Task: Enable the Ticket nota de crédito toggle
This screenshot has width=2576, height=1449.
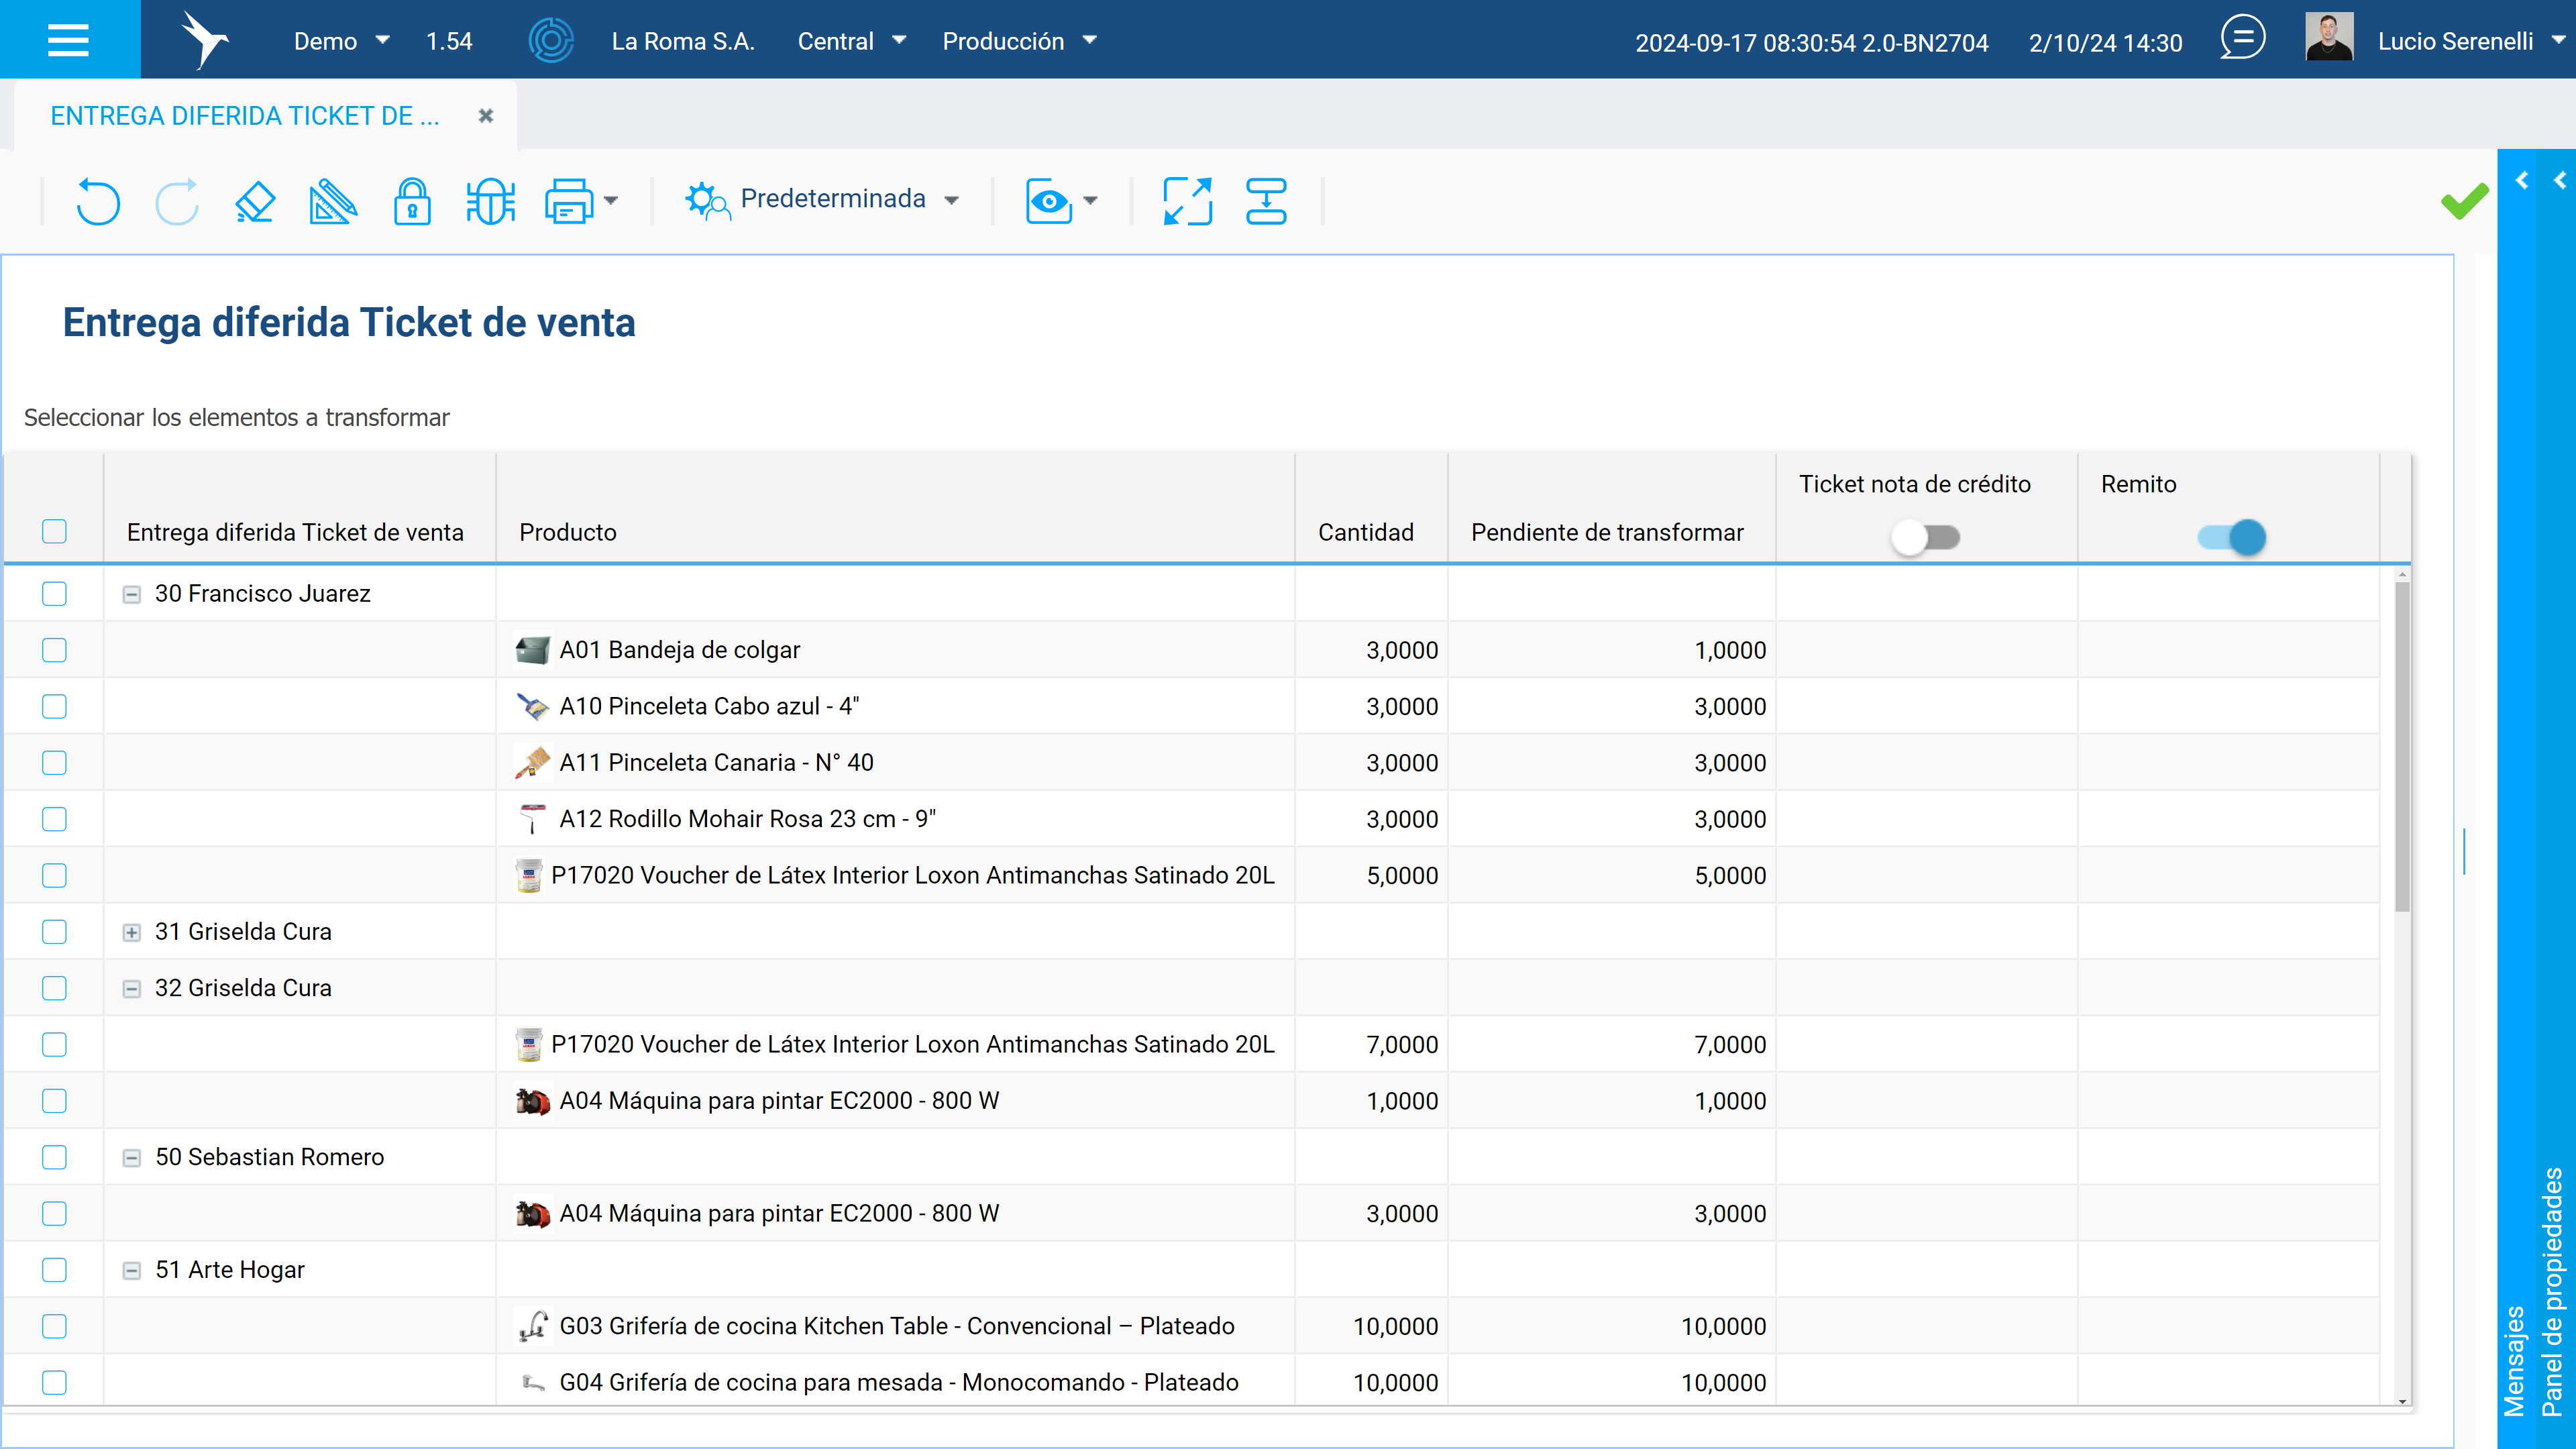Action: pyautogui.click(x=1925, y=537)
